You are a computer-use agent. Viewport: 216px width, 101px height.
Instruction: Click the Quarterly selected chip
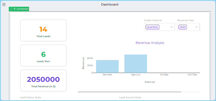pos(152,27)
